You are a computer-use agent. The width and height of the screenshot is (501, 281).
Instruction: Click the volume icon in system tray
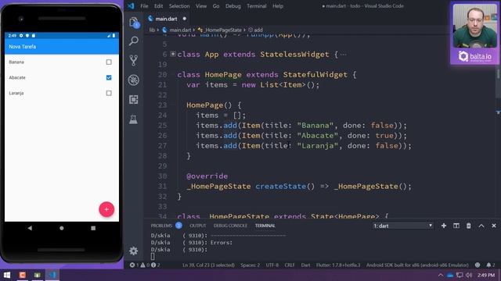tap(469, 275)
